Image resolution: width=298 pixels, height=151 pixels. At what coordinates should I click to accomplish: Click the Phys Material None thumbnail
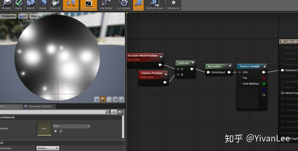point(44,129)
